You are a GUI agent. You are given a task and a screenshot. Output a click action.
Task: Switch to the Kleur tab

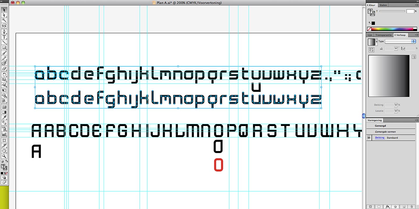tap(372, 5)
